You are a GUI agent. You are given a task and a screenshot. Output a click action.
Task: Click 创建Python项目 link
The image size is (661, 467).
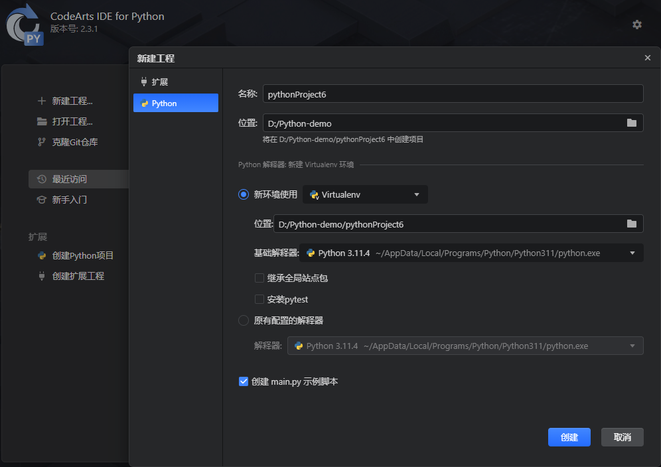pos(82,255)
